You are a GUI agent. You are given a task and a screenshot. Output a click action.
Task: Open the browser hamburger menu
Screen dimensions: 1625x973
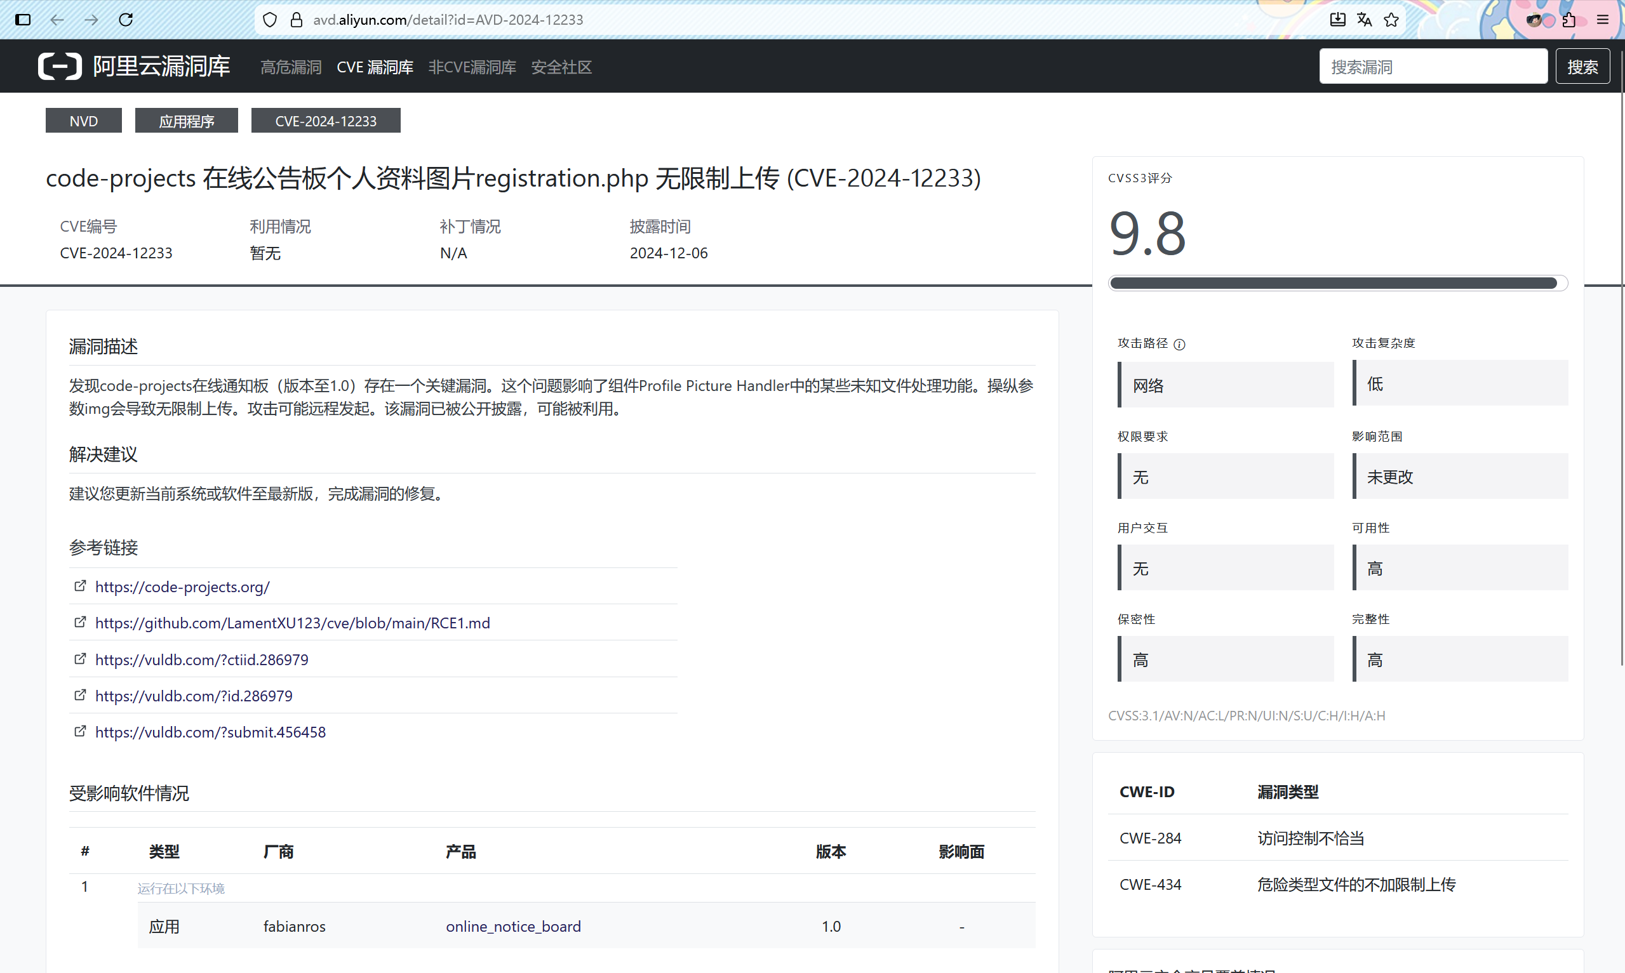pyautogui.click(x=1602, y=20)
